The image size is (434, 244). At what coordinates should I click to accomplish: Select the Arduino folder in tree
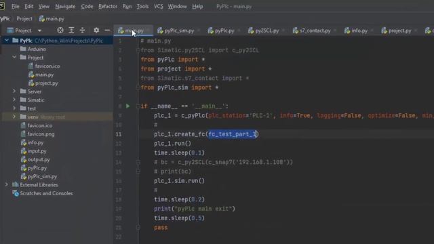(37, 49)
